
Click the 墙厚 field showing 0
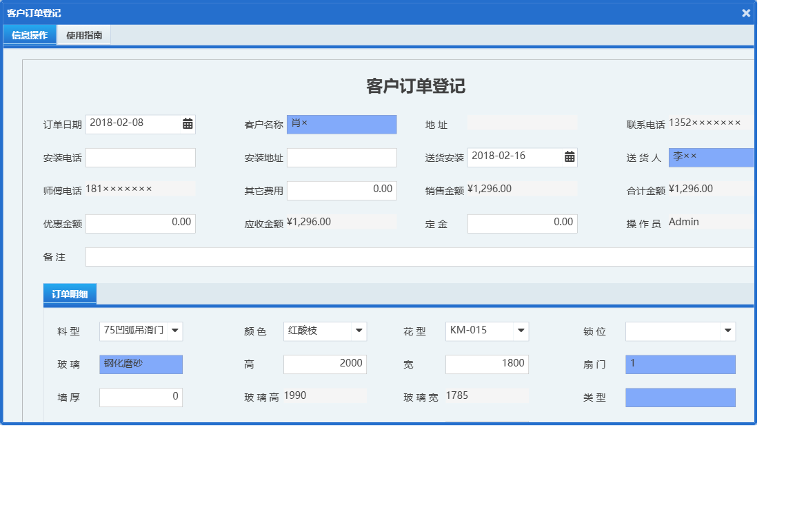coord(141,397)
